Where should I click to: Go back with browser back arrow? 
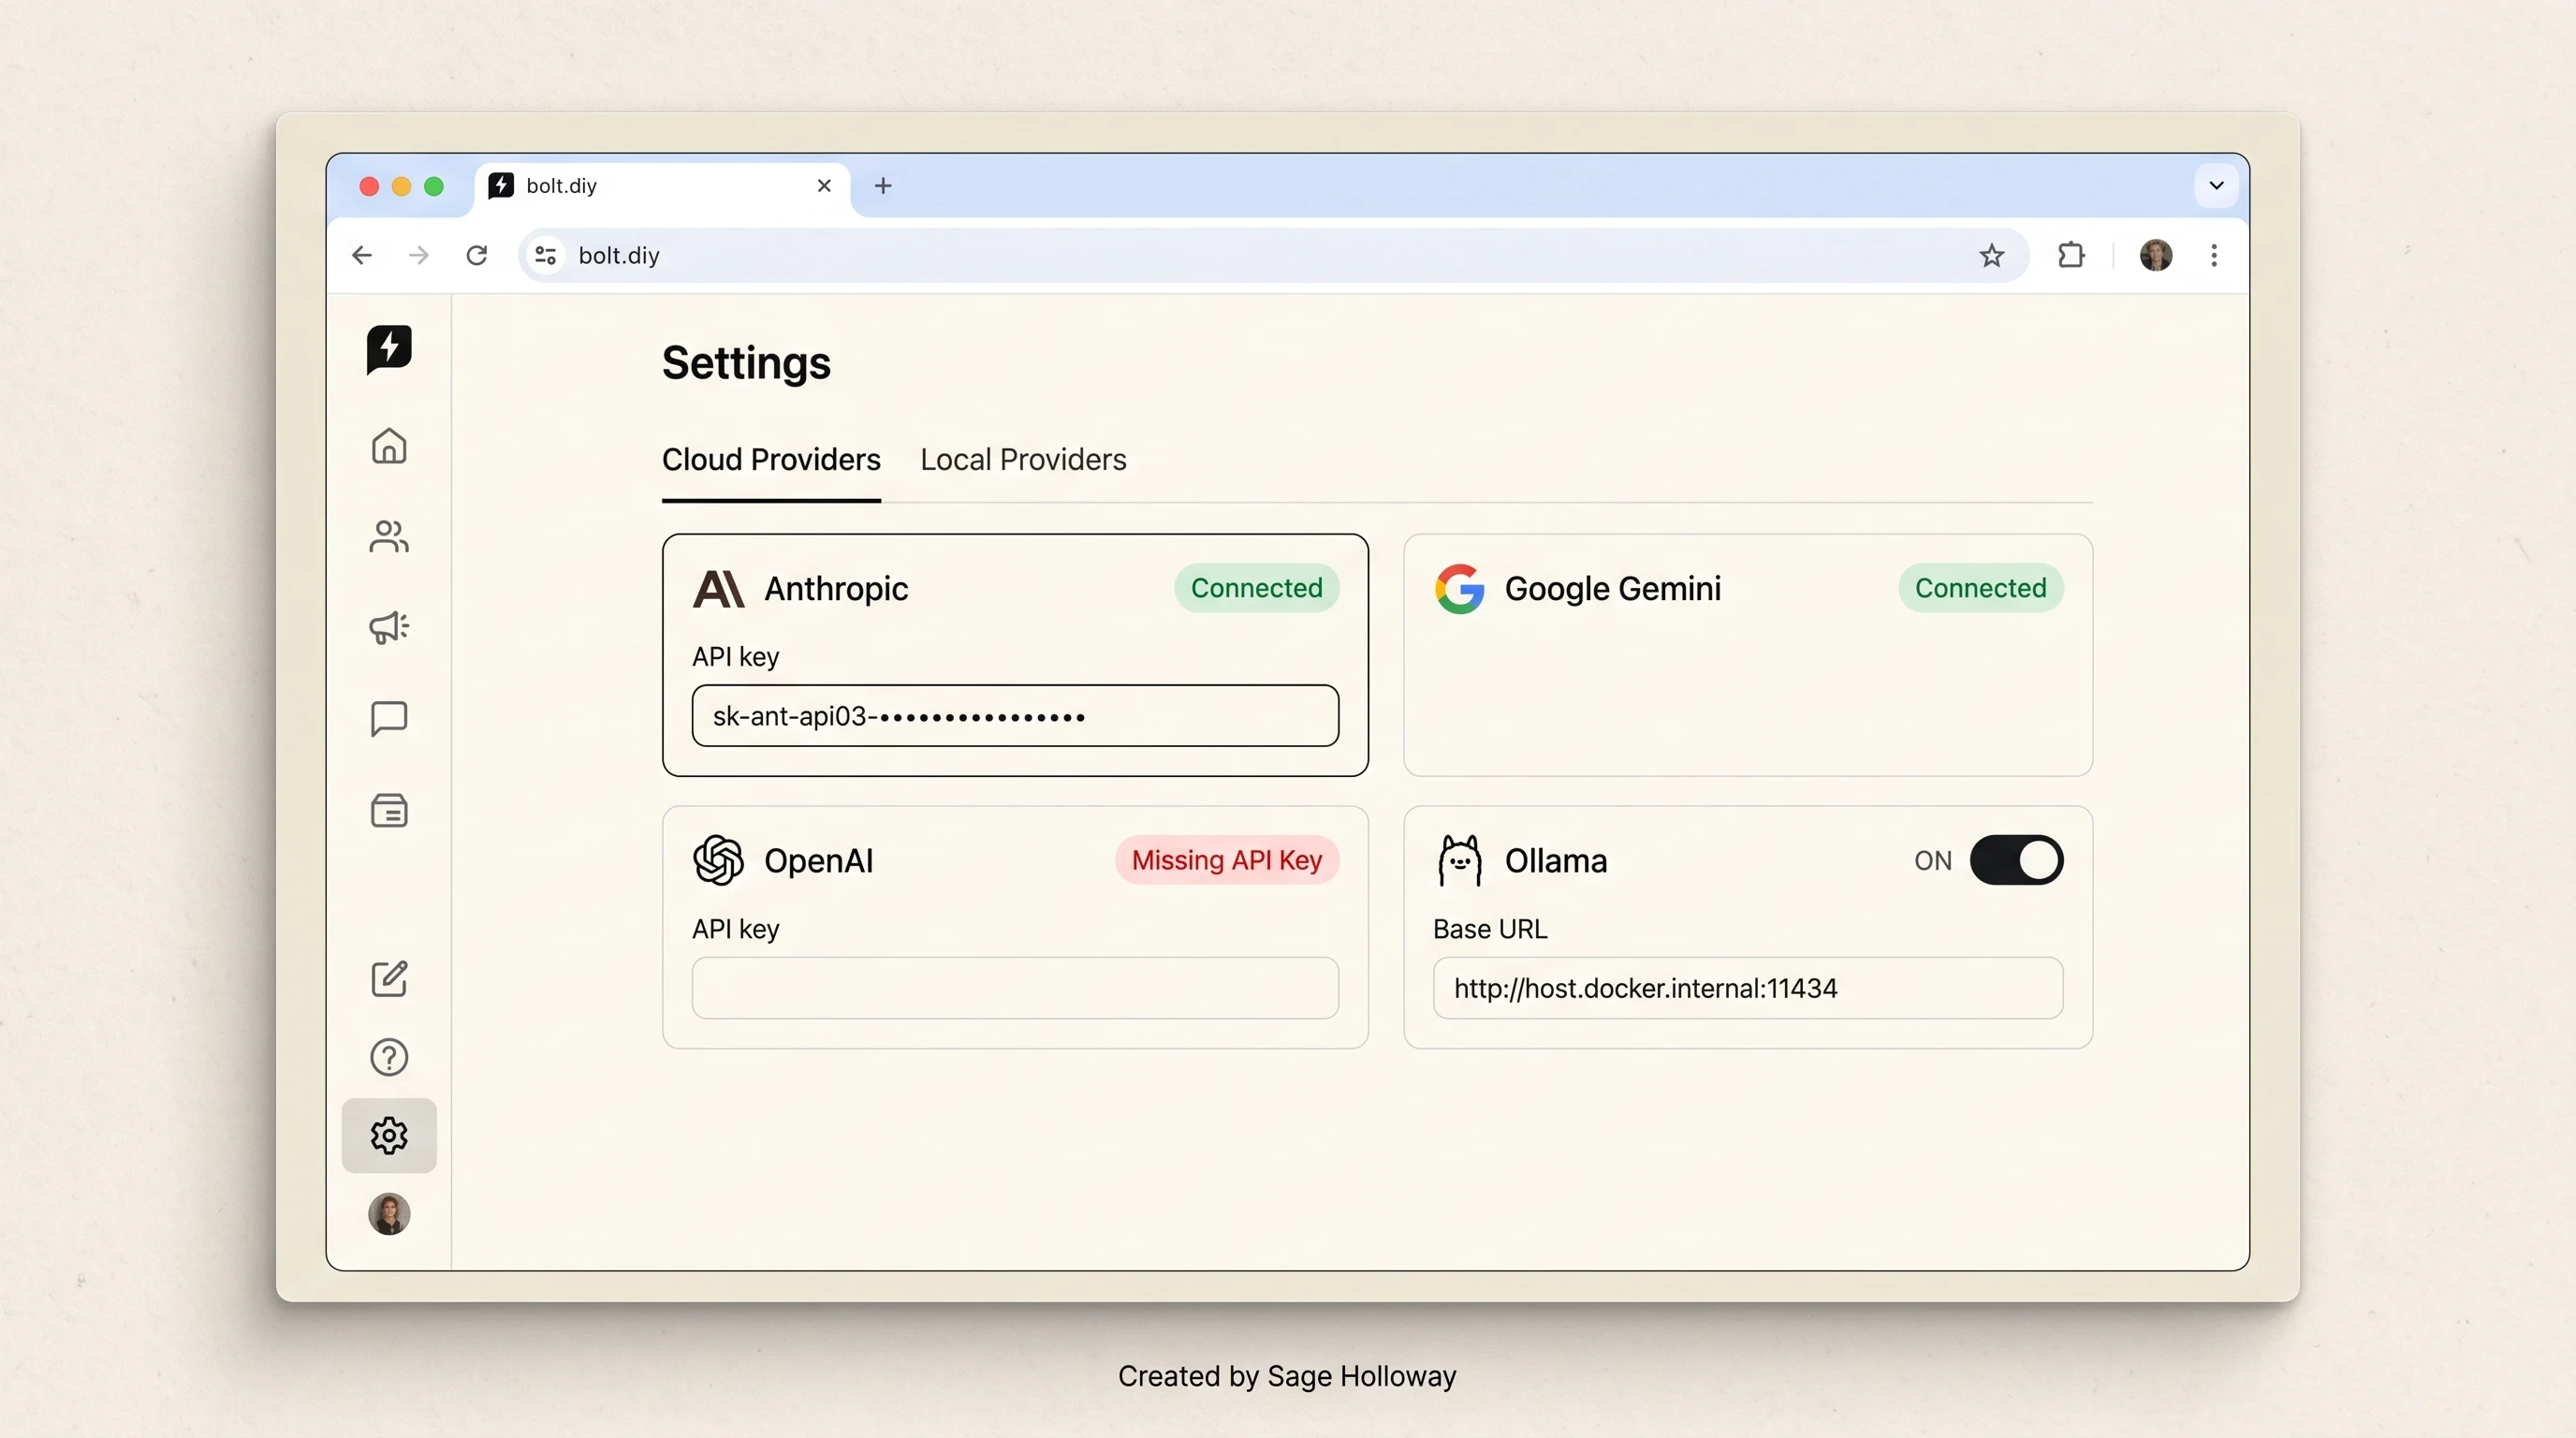[362, 256]
